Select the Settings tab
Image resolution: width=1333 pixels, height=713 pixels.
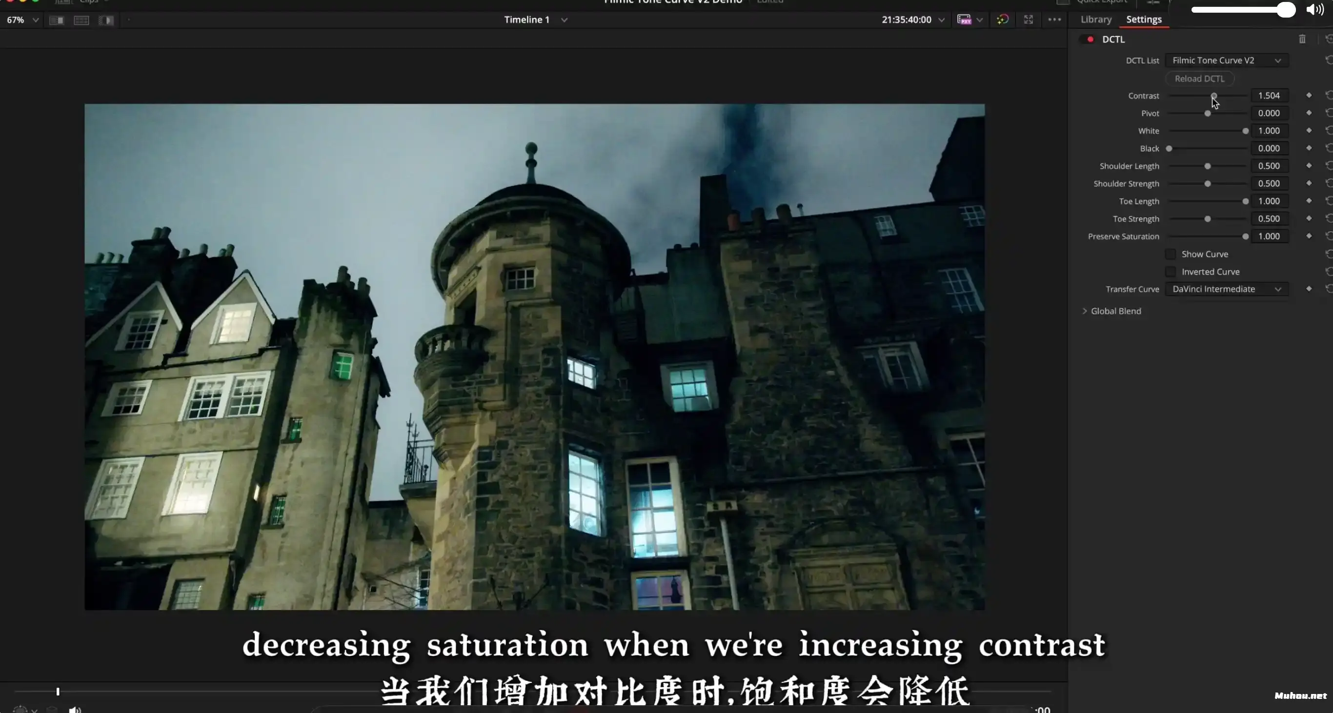[1144, 20]
